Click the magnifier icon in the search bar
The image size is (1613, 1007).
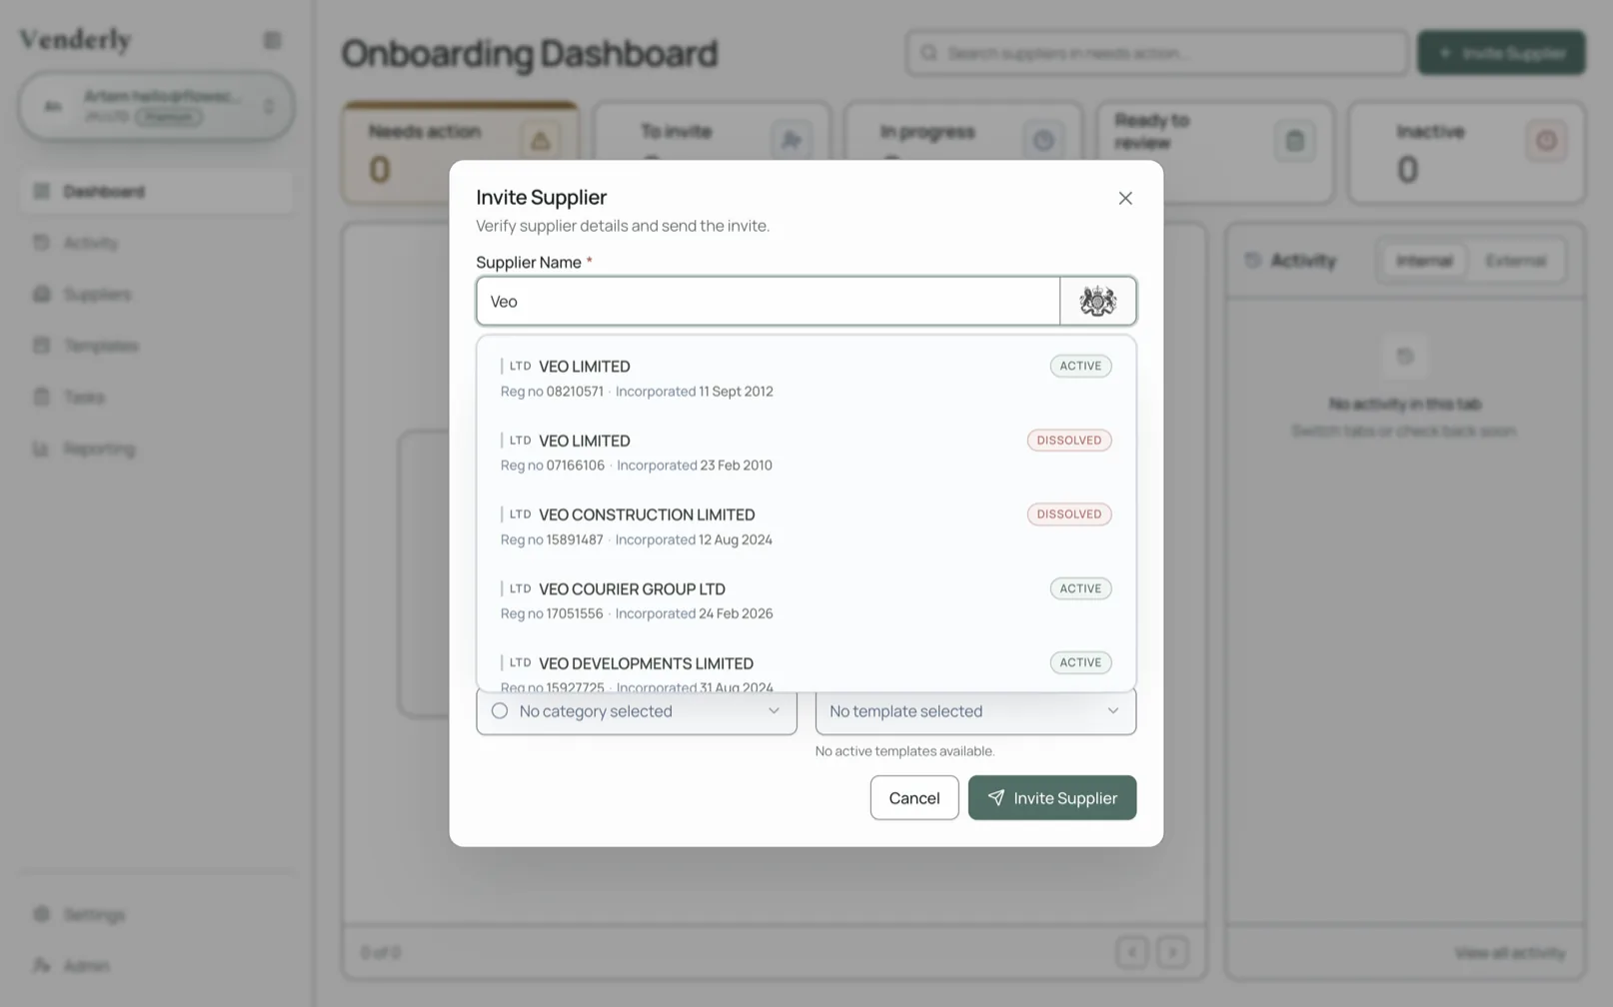coord(928,52)
